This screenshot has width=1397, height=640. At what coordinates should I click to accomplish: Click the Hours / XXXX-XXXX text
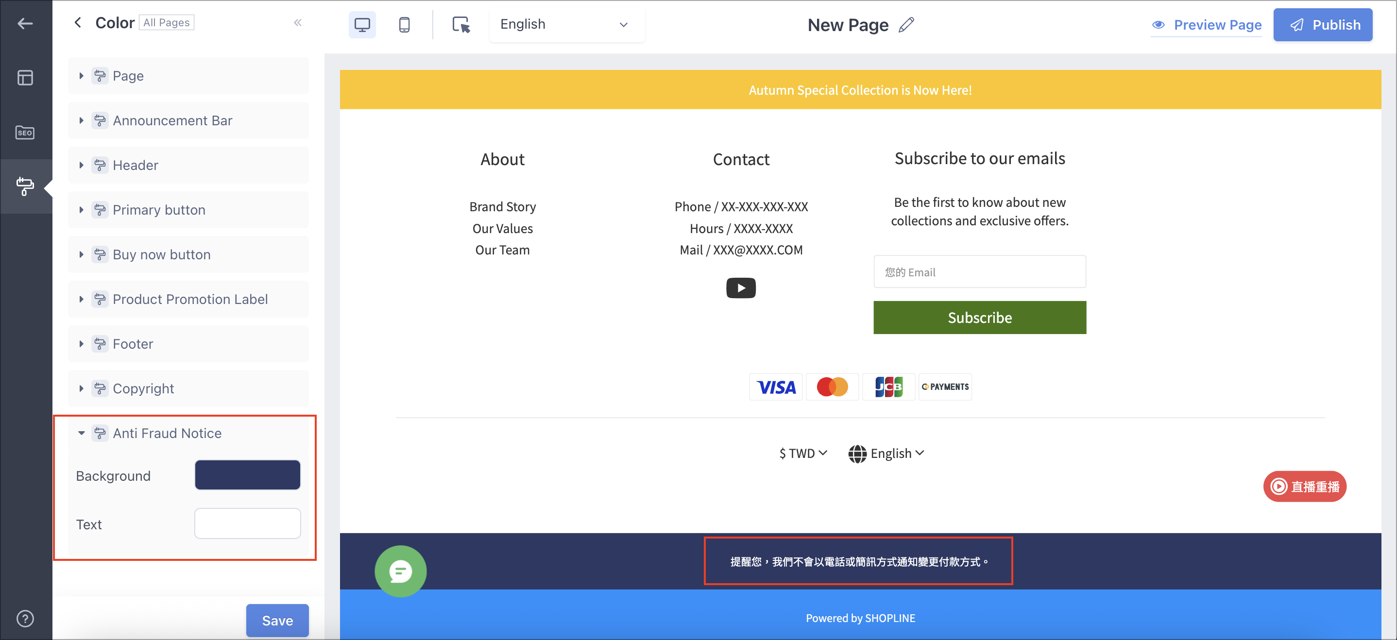[741, 228]
